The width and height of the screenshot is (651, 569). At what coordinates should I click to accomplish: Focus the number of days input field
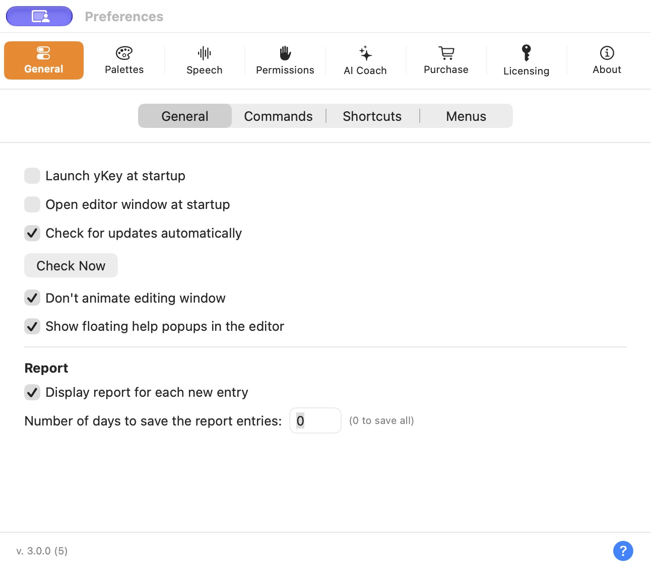tap(315, 420)
